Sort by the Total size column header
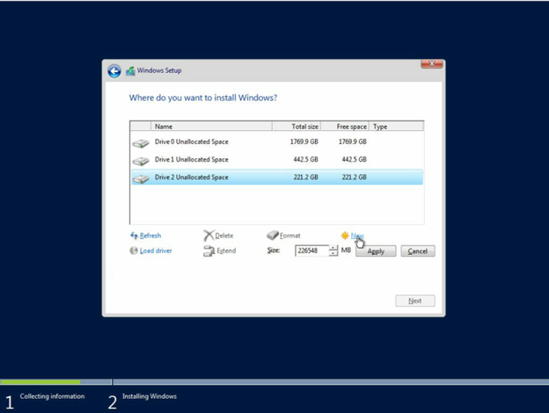This screenshot has width=549, height=413. (x=296, y=127)
